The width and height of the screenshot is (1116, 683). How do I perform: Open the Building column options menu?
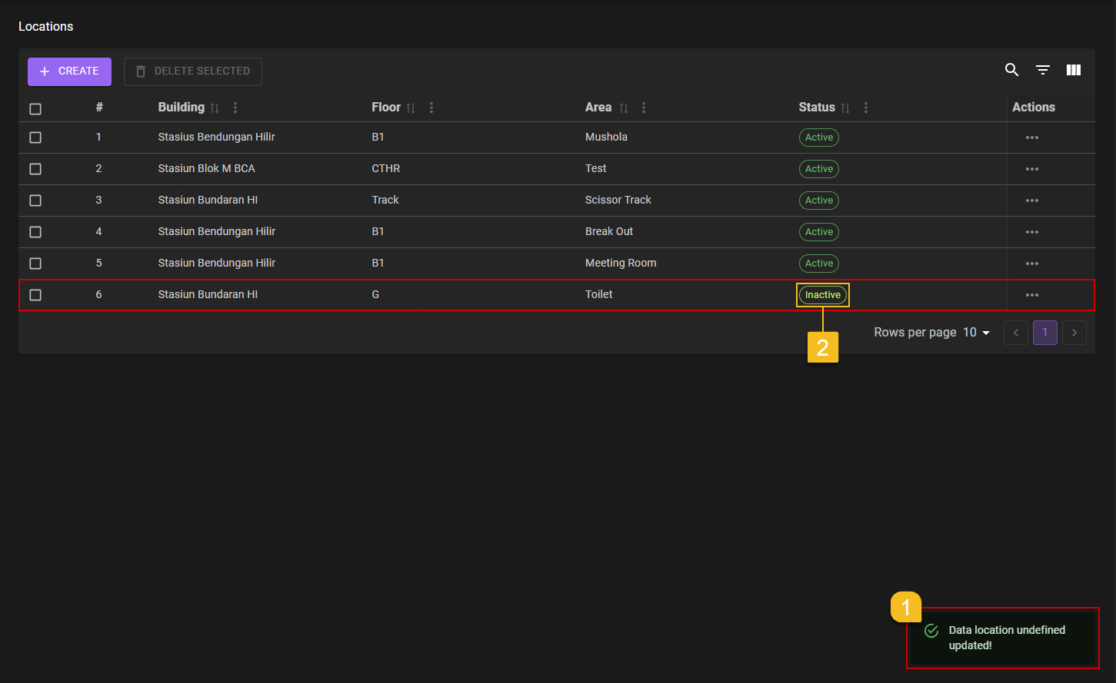(x=235, y=108)
